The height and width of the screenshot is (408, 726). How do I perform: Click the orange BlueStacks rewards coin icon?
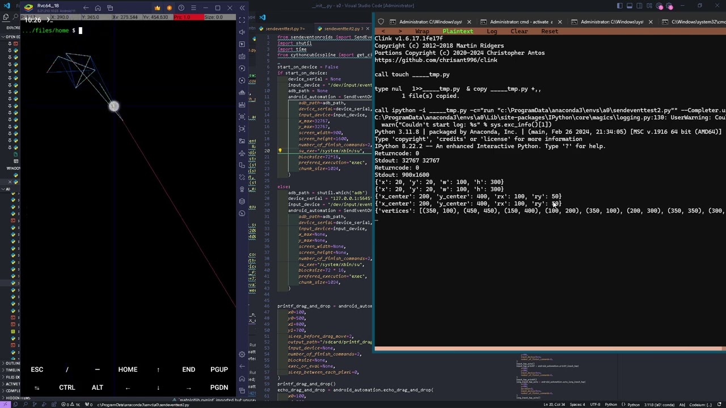169,8
